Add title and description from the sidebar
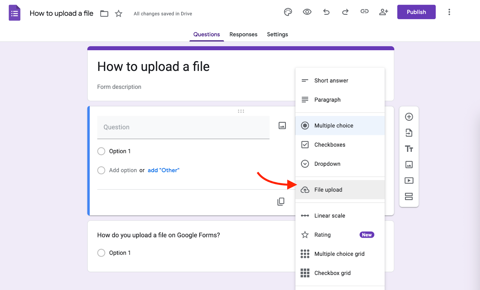Viewport: 480px width, 290px height. [x=409, y=149]
